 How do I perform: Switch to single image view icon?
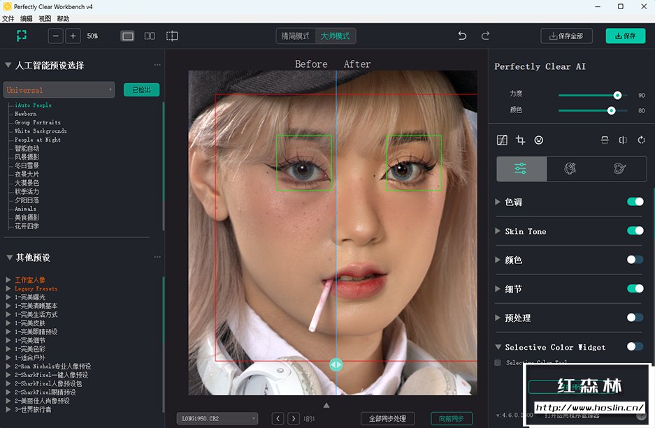click(127, 36)
